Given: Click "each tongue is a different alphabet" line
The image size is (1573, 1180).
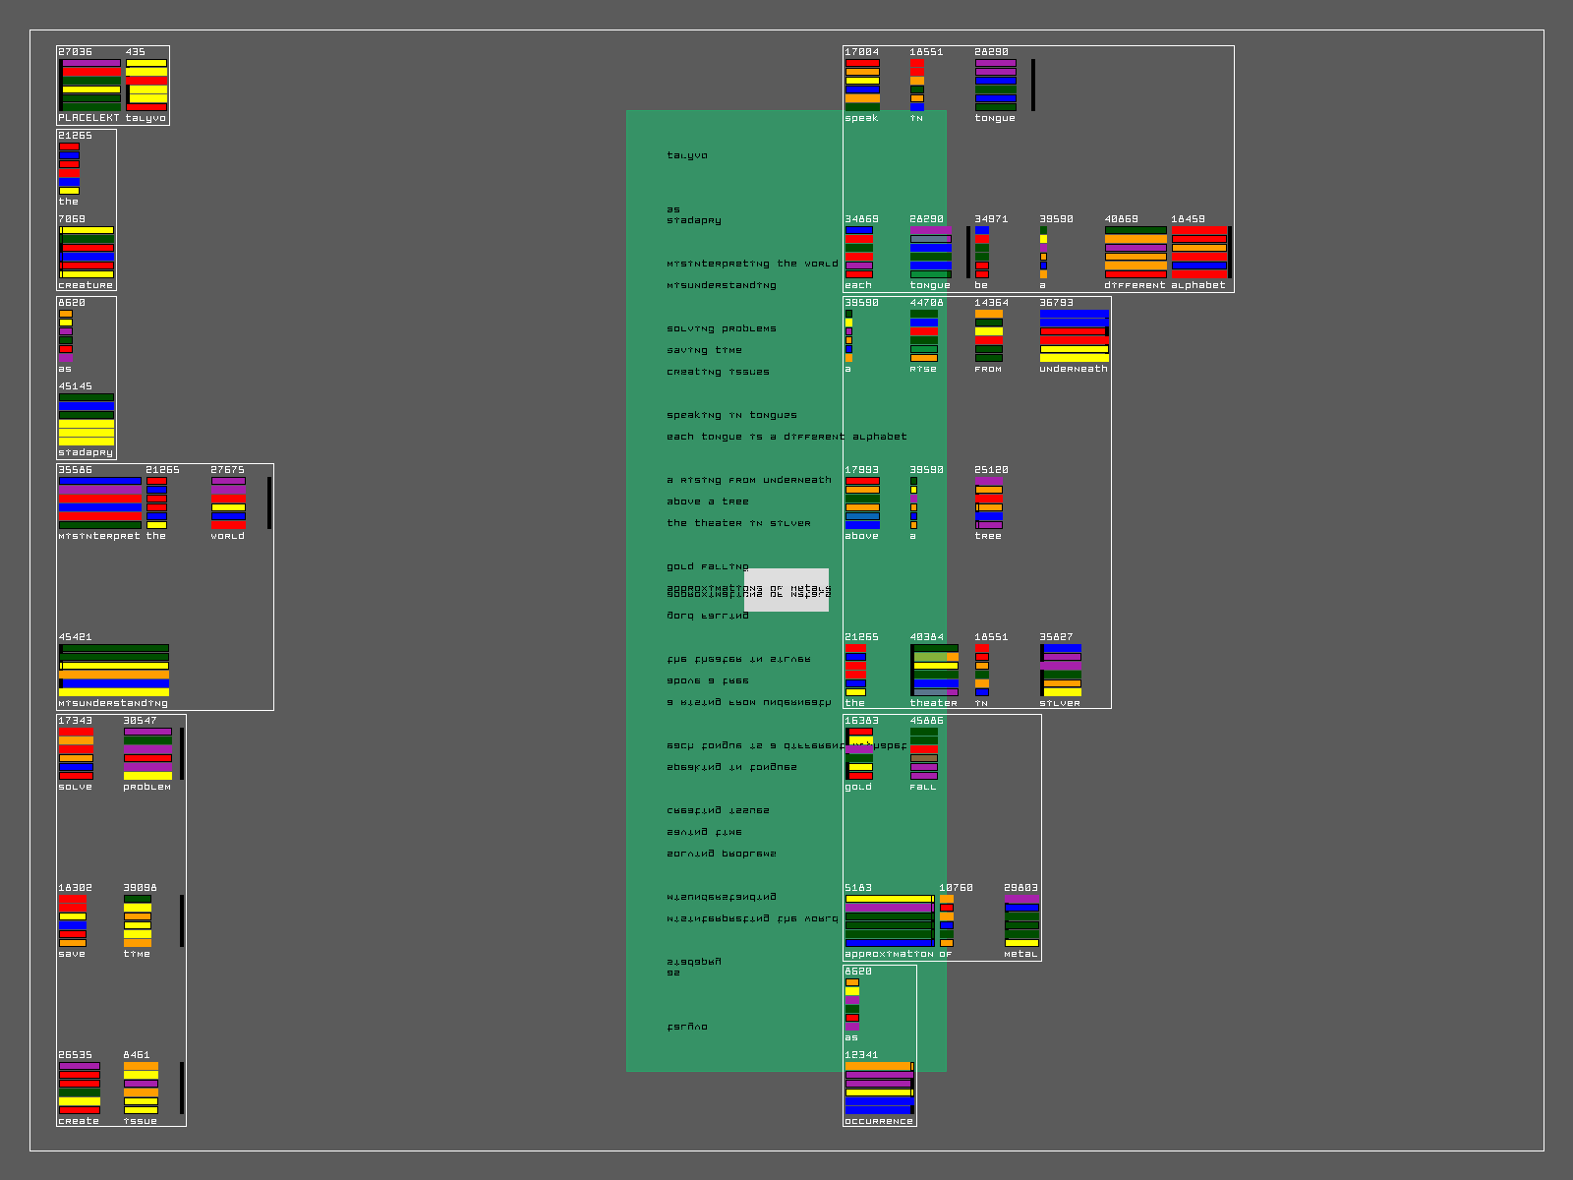Looking at the screenshot, I should [786, 437].
